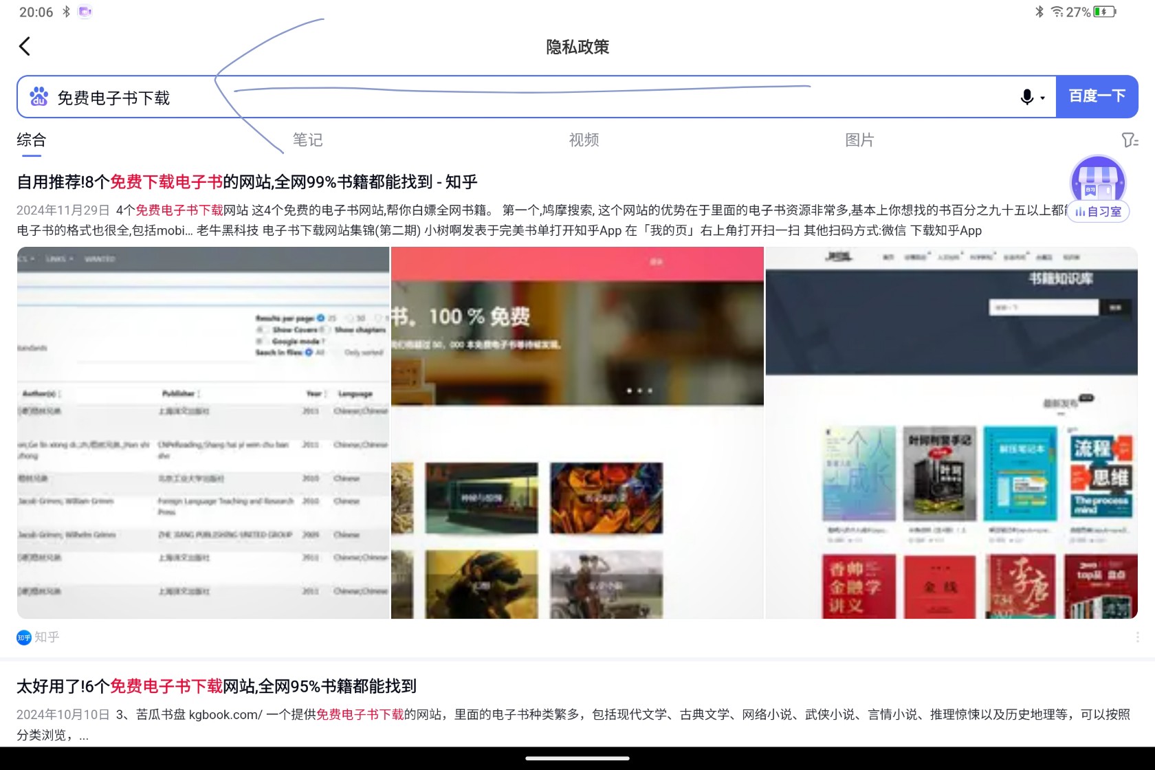Screen dimensions: 1155x770
Task: Select the 综合 tab
Action: click(32, 140)
